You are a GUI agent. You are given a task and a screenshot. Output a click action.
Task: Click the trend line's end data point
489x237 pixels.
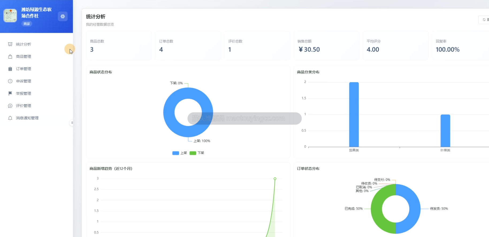click(275, 179)
